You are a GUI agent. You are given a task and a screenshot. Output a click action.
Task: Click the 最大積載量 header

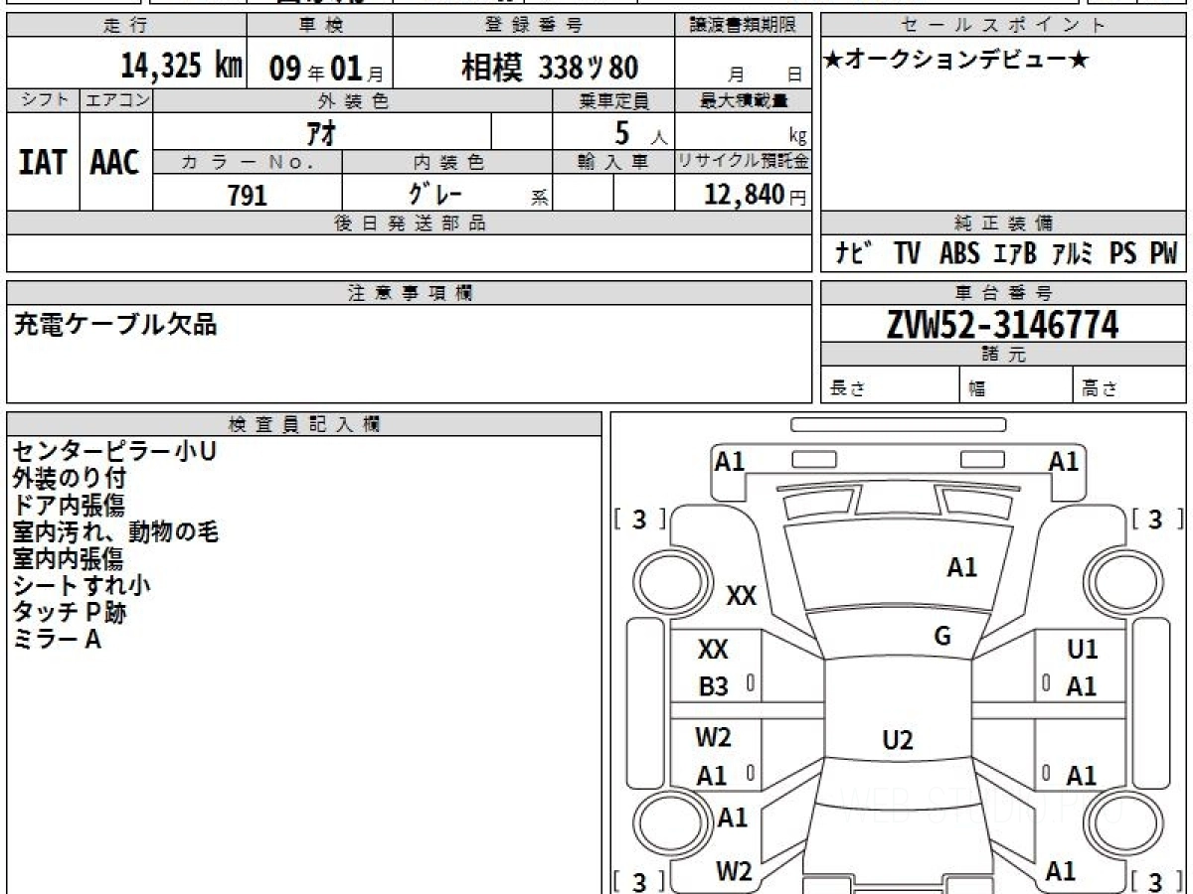(743, 100)
